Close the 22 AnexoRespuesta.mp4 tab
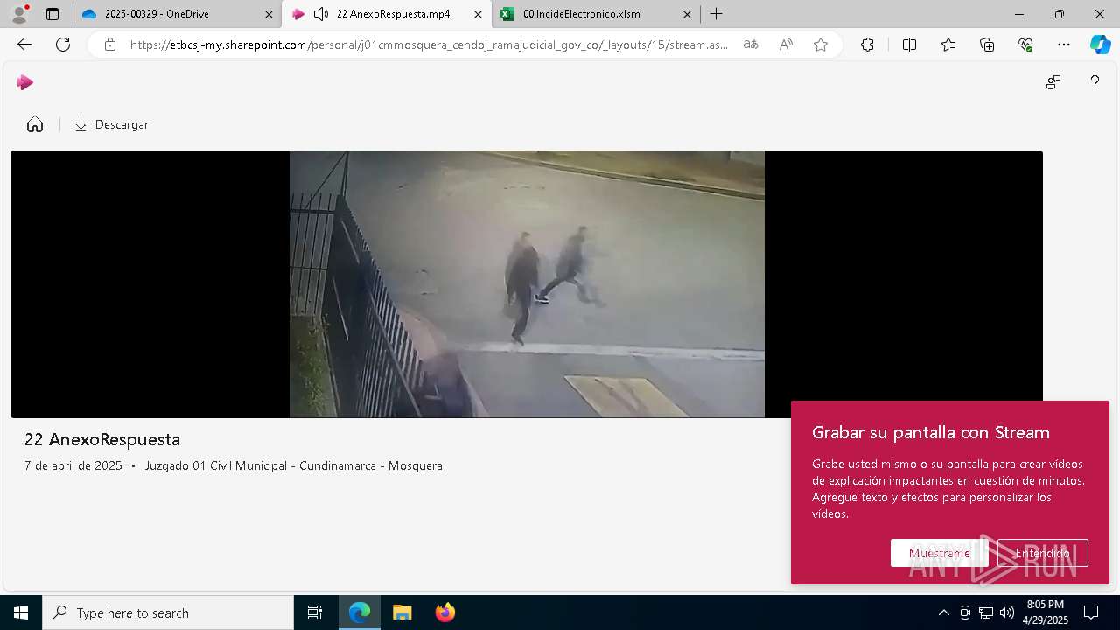Image resolution: width=1120 pixels, height=630 pixels. tap(478, 14)
